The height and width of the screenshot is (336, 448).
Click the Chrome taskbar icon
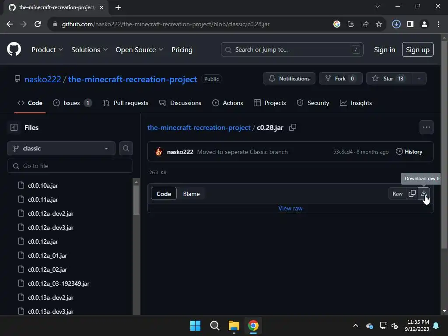253,325
